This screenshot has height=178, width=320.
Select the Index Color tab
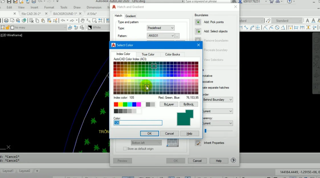123,54
